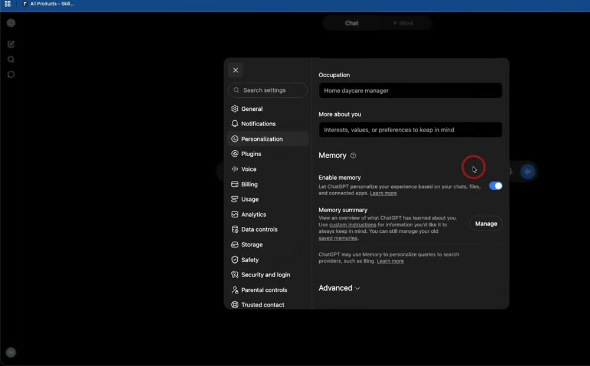Click the Memory help question mark icon
The height and width of the screenshot is (366, 590).
point(353,156)
